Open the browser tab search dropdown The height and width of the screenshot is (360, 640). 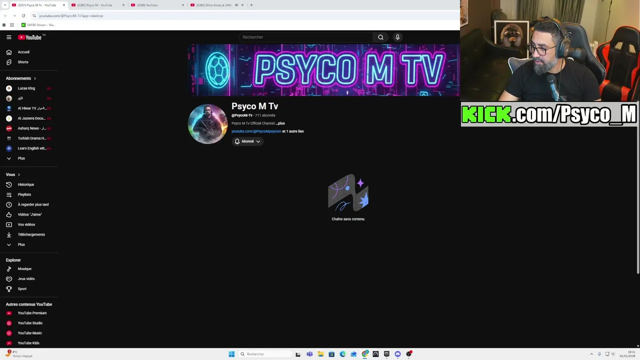point(4,5)
